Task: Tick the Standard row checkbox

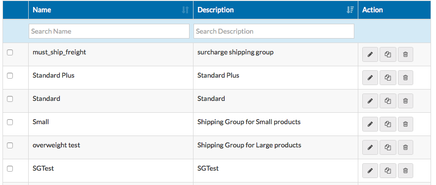Action: 10,99
